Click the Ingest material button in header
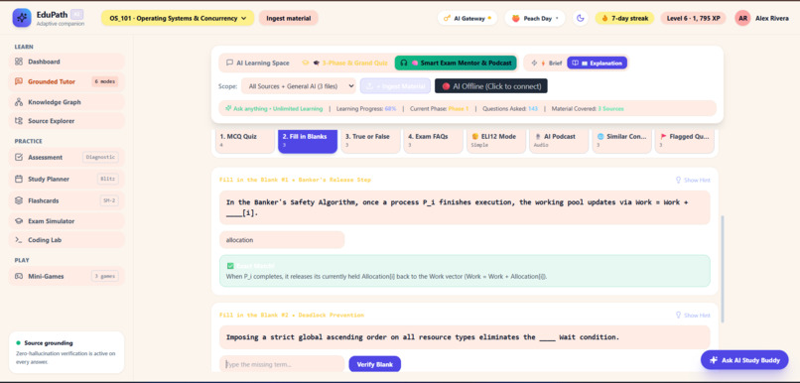The image size is (800, 383). point(288,18)
